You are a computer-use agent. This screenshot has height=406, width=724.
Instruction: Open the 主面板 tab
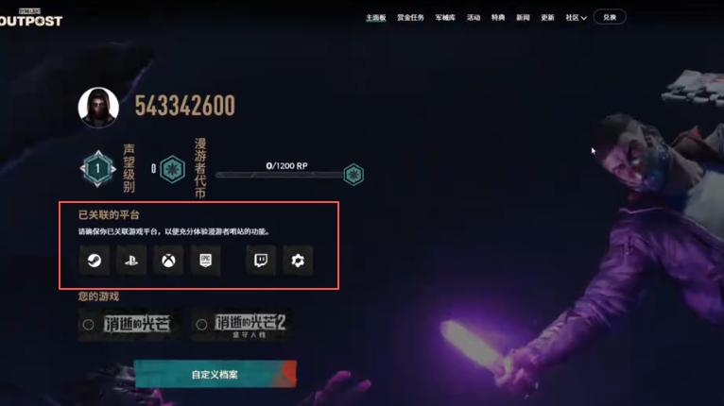coord(376,18)
